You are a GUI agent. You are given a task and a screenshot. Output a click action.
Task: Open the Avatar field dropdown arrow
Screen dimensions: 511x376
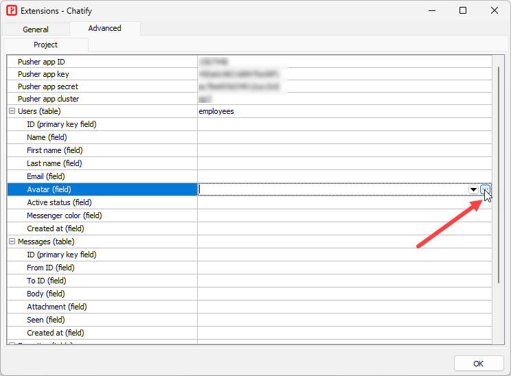point(473,189)
